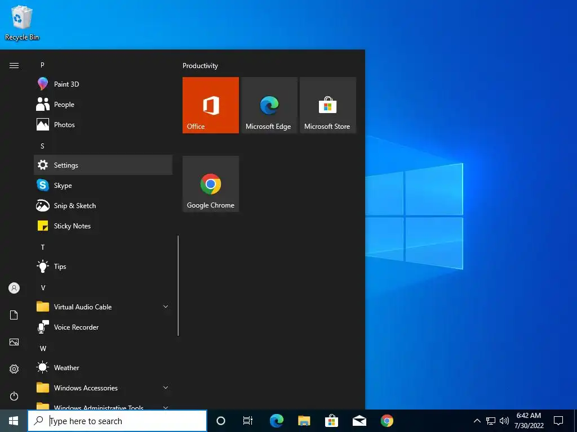The height and width of the screenshot is (432, 577).
Task: Open Cortana from the taskbar
Action: click(x=220, y=421)
